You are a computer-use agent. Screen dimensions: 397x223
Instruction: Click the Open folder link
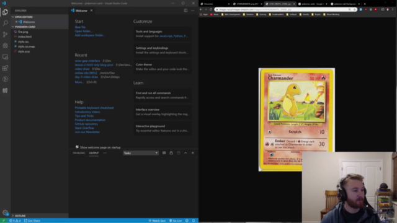tap(83, 31)
